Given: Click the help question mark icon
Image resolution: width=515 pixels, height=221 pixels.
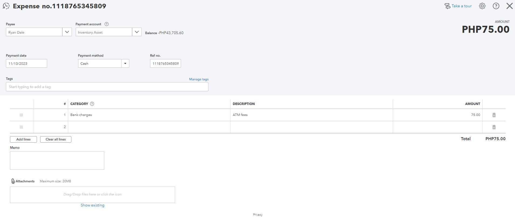Looking at the screenshot, I should click(496, 6).
